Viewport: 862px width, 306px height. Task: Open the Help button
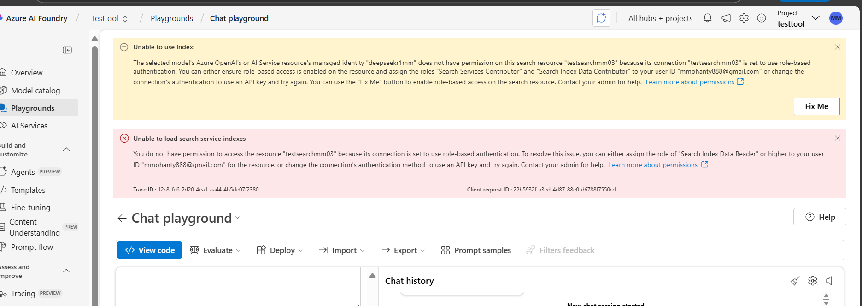pyautogui.click(x=820, y=217)
